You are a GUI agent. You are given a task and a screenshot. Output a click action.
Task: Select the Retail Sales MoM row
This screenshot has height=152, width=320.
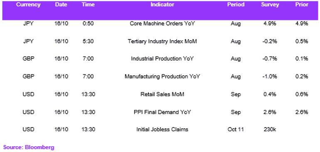point(160,94)
